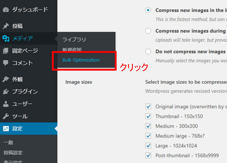Open the ダッシュボード menu

click(30, 10)
